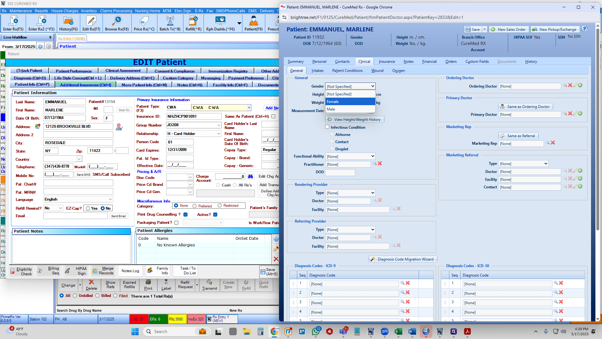Open Enter Rx (F5) toolbar icon
Image resolution: width=602 pixels, height=339 pixels.
(x=13, y=24)
